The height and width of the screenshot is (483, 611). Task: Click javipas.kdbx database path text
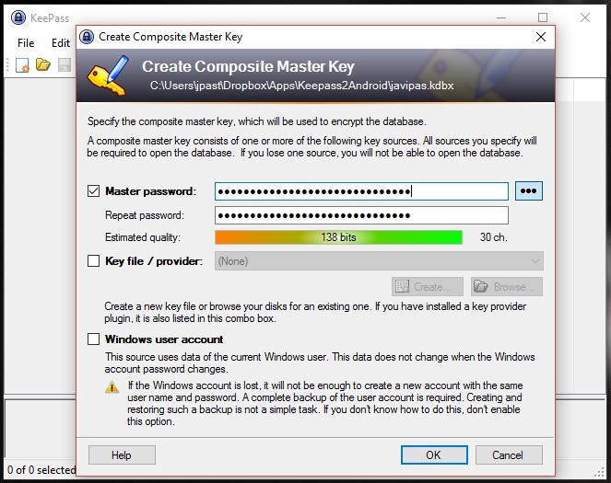pos(301,86)
